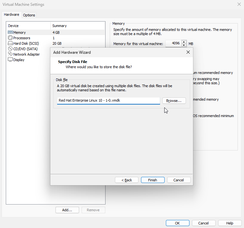This screenshot has height=228, width=244.
Task: Switch to the Options tab
Action: coord(29,15)
